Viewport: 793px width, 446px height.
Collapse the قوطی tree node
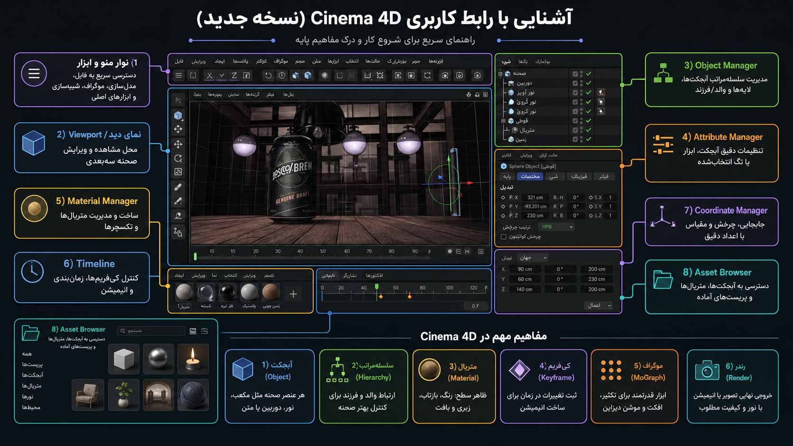504,121
